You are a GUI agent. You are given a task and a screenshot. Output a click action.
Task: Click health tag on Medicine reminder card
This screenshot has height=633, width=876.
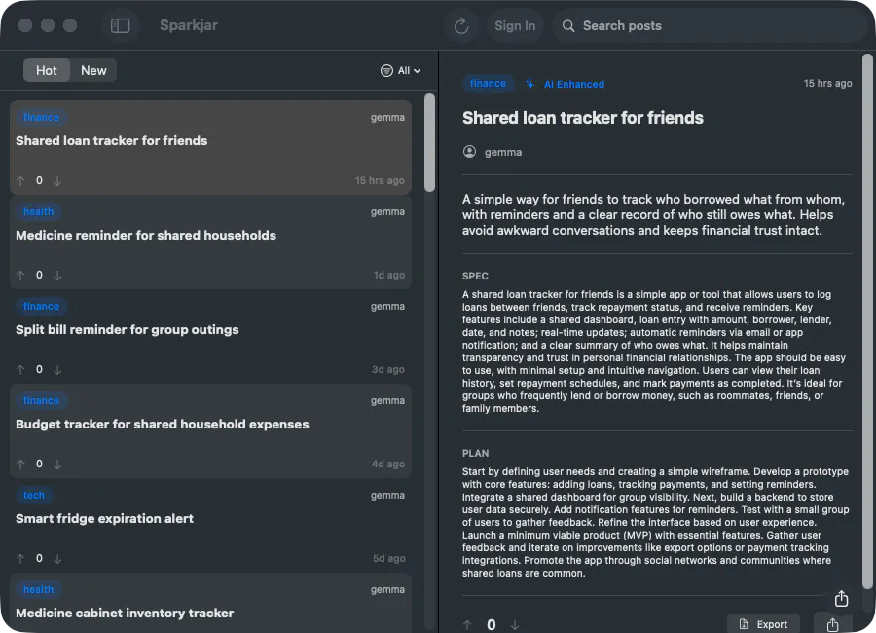click(39, 212)
